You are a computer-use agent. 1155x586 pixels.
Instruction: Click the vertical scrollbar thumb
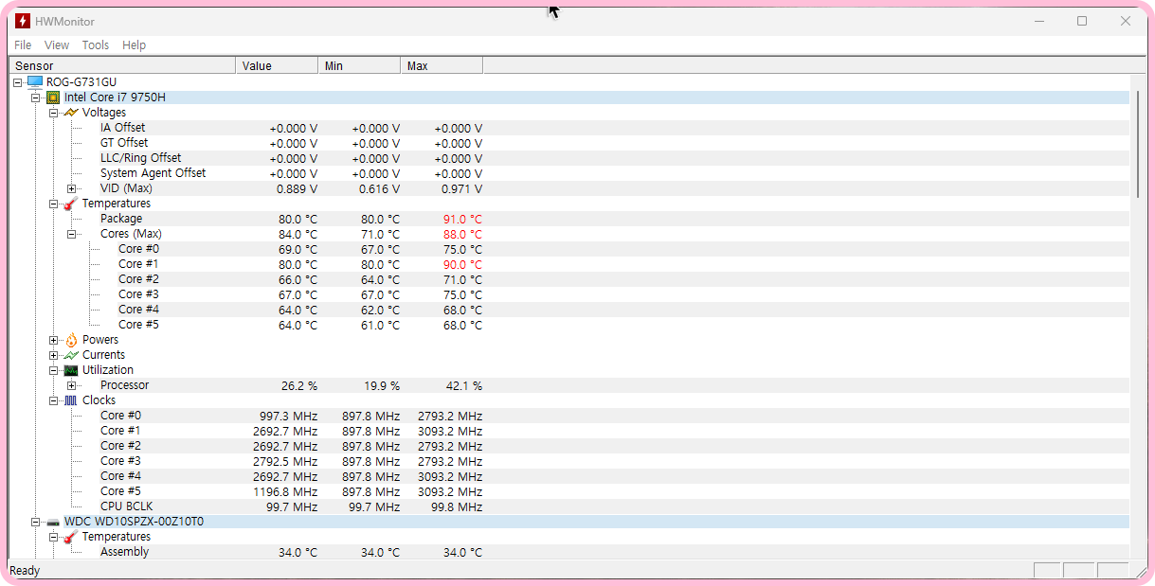point(1138,144)
